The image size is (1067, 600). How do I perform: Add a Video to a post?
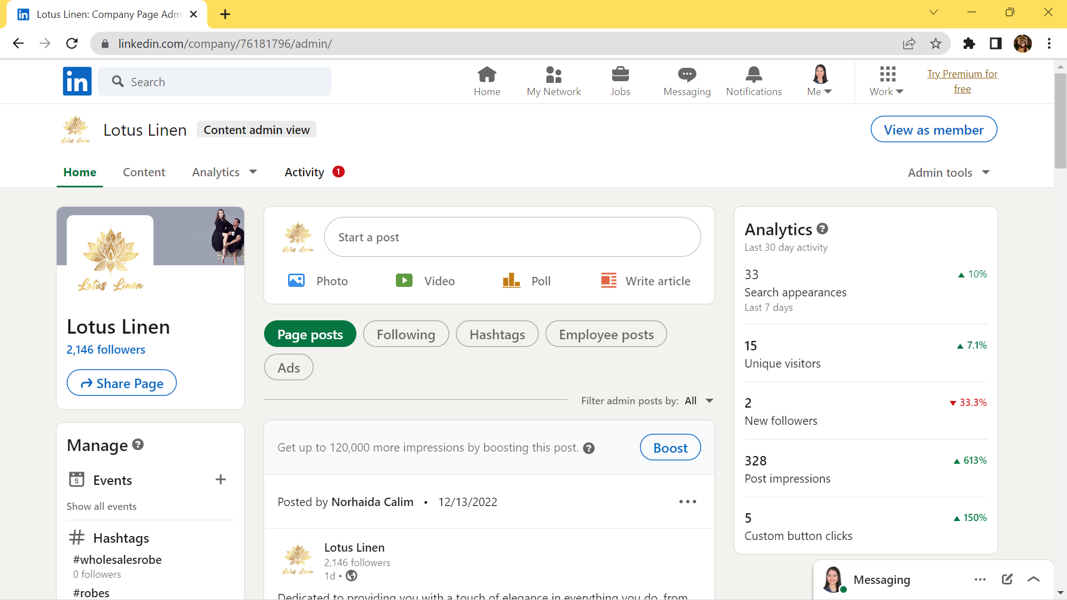click(425, 281)
